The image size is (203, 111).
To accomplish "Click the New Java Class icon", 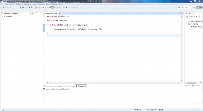I will click(x=39, y=7).
